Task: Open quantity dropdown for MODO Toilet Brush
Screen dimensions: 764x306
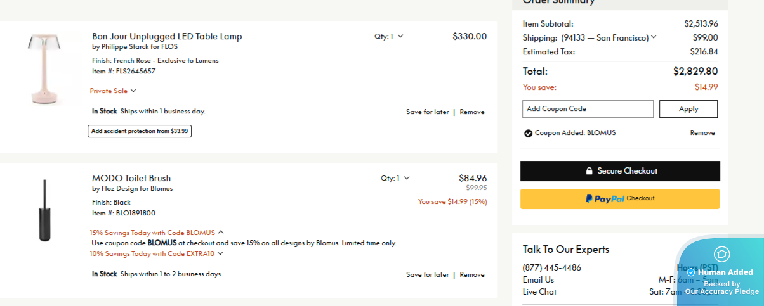Action: 395,178
